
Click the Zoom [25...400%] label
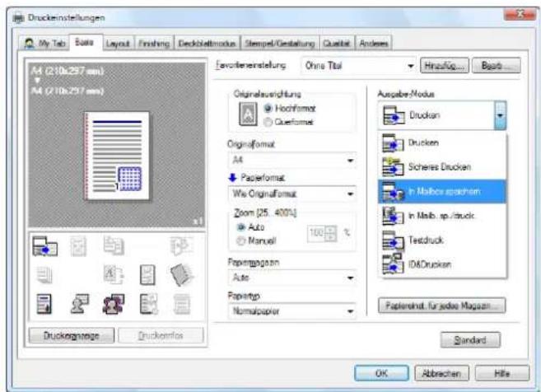pos(265,213)
